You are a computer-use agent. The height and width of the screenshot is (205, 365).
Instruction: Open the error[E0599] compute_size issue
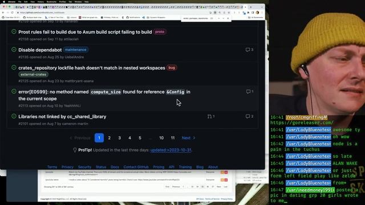point(104,95)
